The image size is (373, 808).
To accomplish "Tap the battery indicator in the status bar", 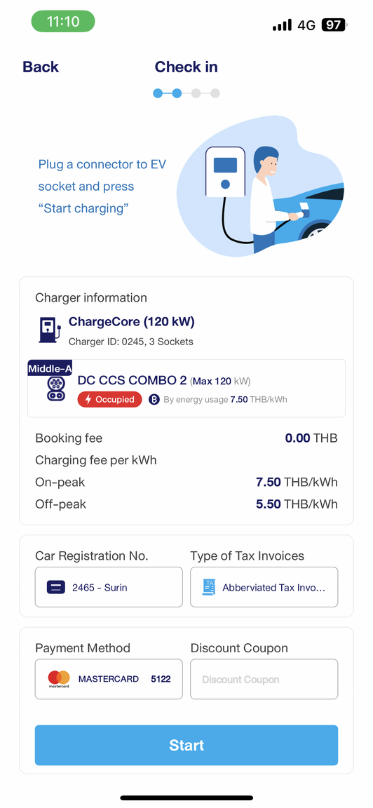I will pos(334,25).
